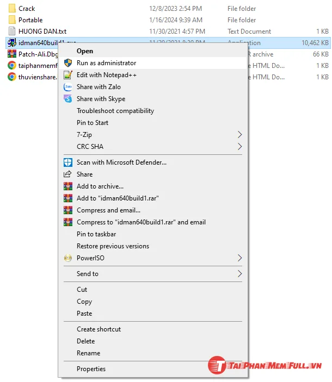This screenshot has height=382, width=332.
Task: Open the 7-Zip menu entry
Action: 153,134
